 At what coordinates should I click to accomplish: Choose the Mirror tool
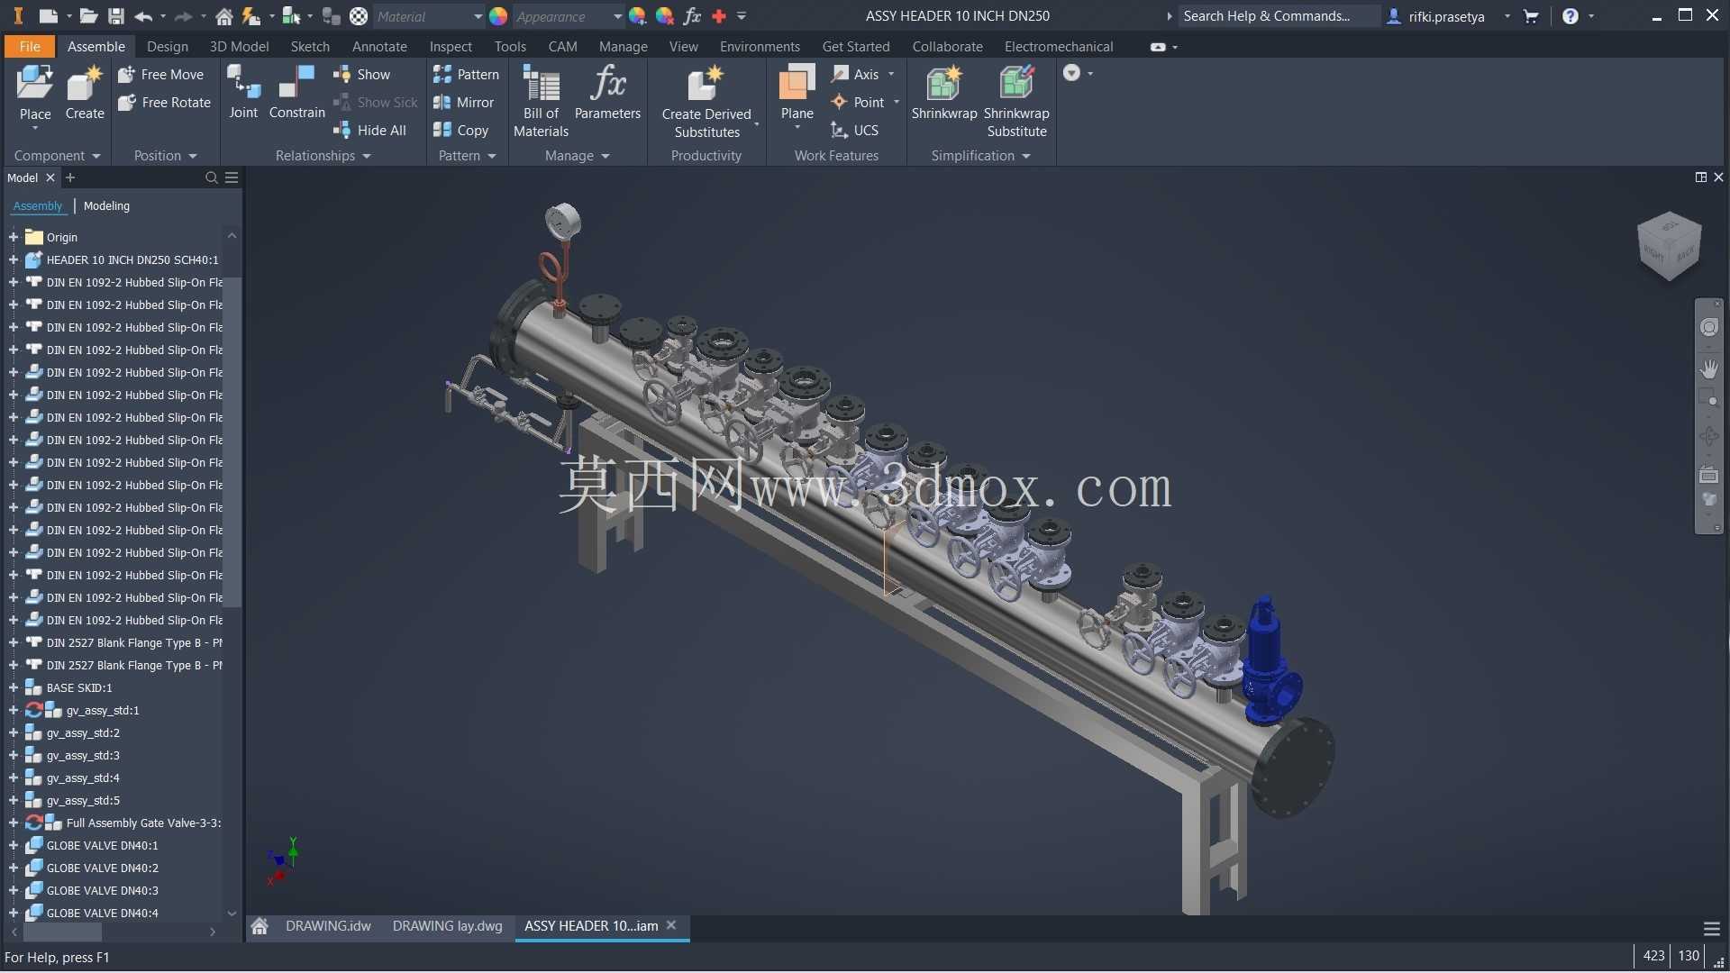464,103
